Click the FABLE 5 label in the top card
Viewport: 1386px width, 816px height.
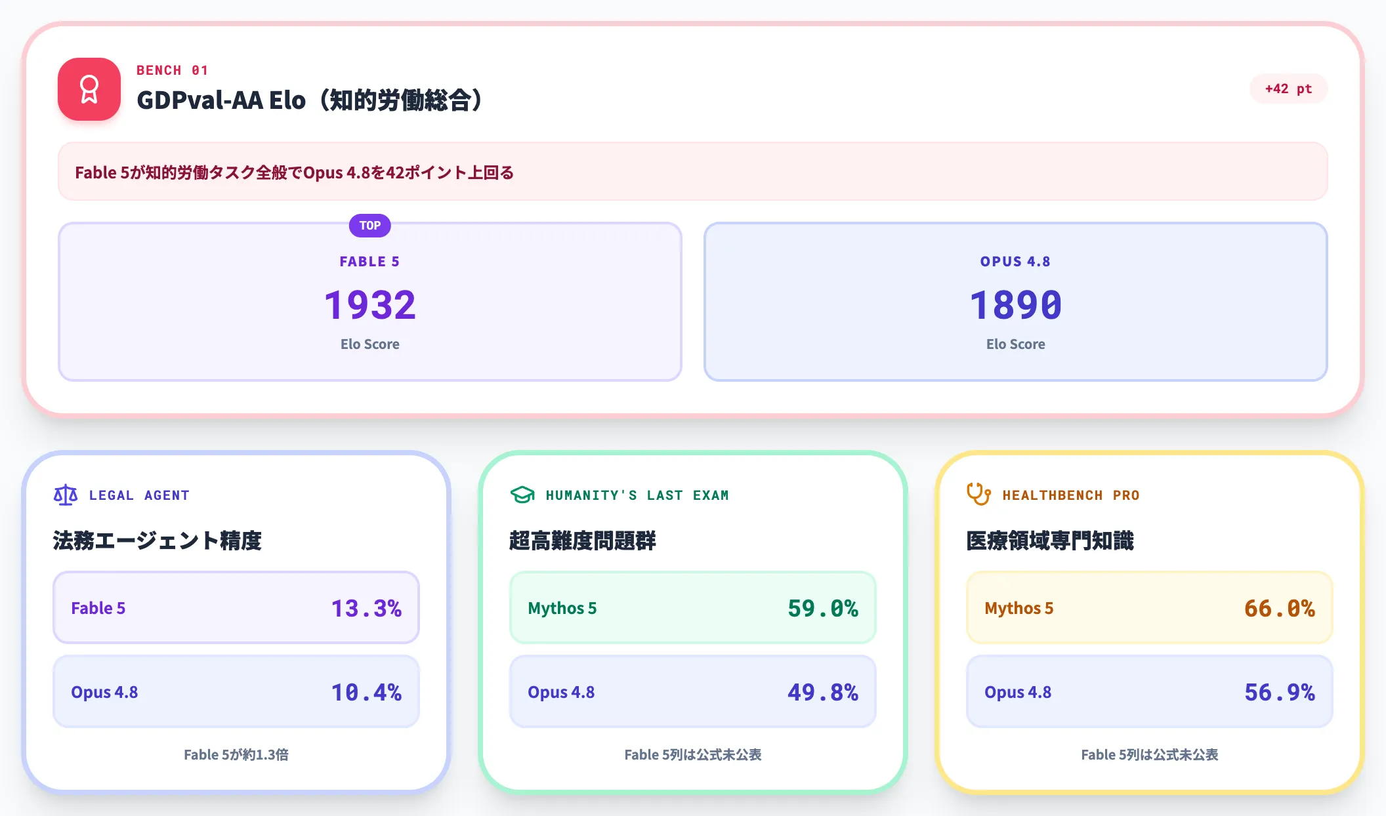[369, 261]
